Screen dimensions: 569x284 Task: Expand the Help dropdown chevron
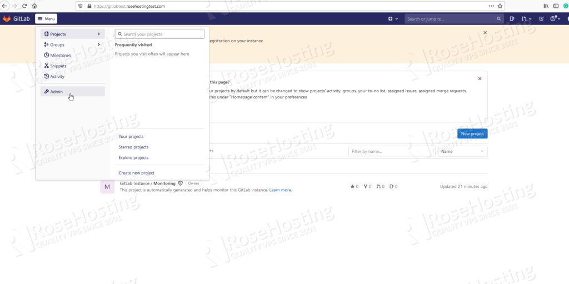tap(558, 19)
